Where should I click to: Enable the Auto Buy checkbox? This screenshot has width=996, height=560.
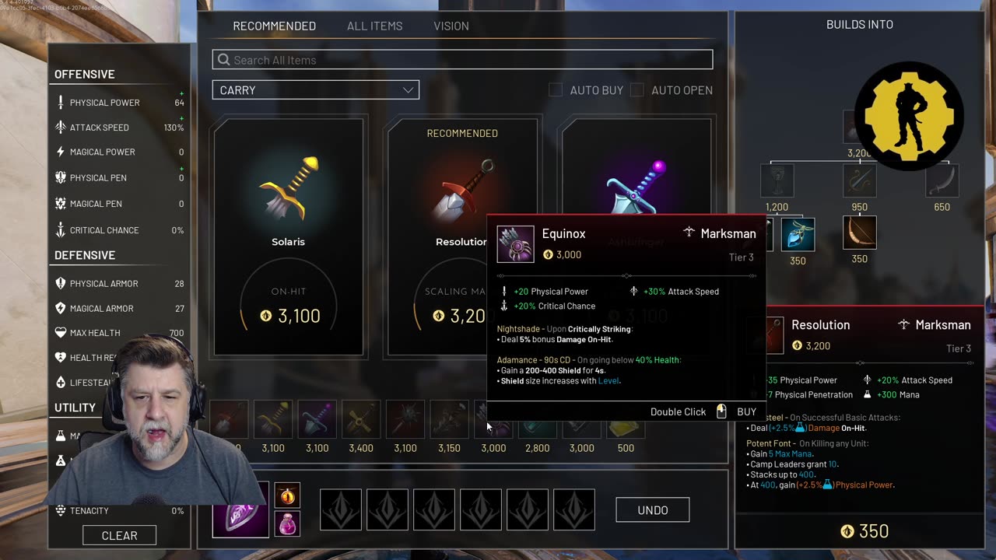(556, 90)
